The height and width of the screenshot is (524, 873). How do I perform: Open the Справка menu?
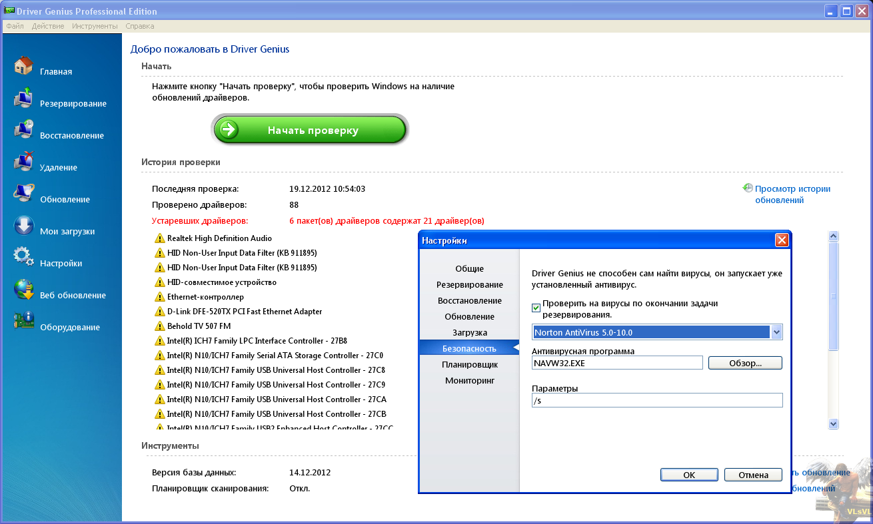[139, 26]
